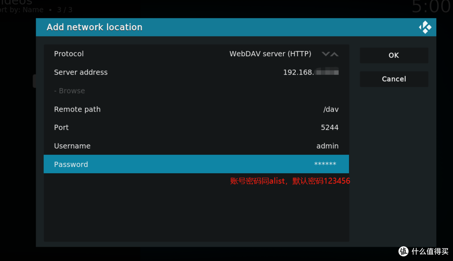
Task: Click the greyed-out Browse option
Action: (x=69, y=91)
